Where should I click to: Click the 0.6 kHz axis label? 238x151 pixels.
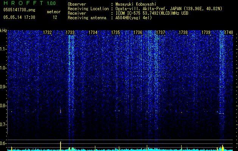pyautogui.click(x=3, y=143)
